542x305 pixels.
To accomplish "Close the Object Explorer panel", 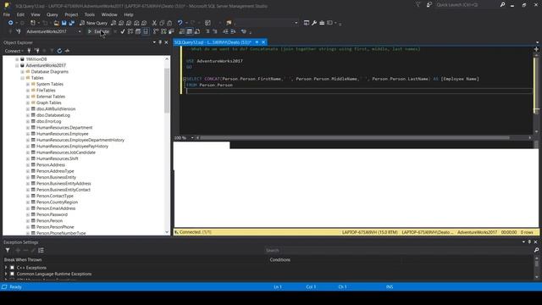I will coord(166,42).
